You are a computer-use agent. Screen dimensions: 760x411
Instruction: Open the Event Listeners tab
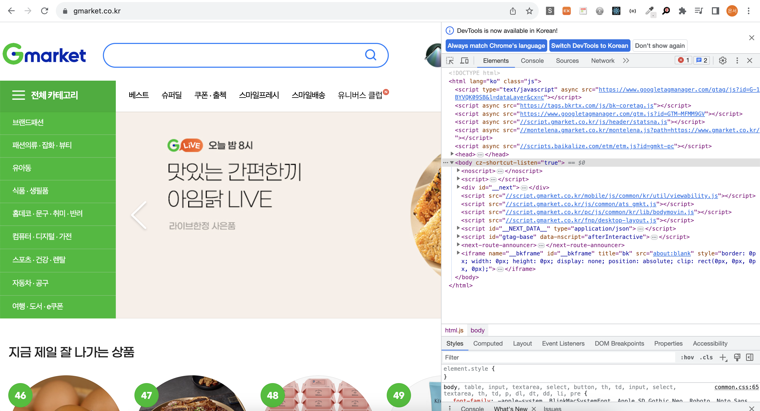(x=563, y=344)
